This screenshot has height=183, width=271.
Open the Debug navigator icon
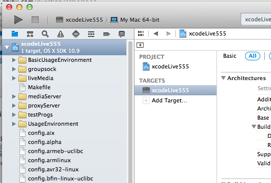(x=91, y=34)
